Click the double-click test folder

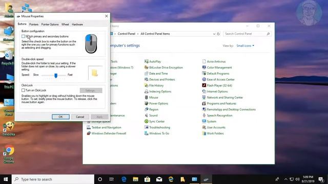pos(95,73)
